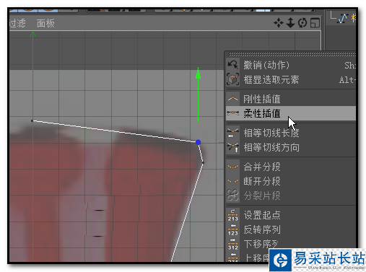The width and height of the screenshot is (366, 272).
Task: Click the viewport rotate icon
Action: coord(302,23)
